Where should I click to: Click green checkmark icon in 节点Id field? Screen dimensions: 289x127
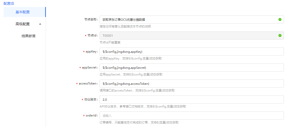point(280,35)
